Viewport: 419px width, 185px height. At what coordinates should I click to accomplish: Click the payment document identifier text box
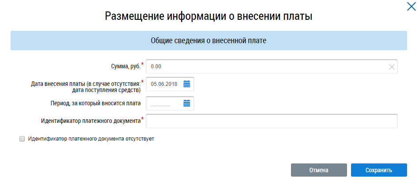(x=272, y=121)
